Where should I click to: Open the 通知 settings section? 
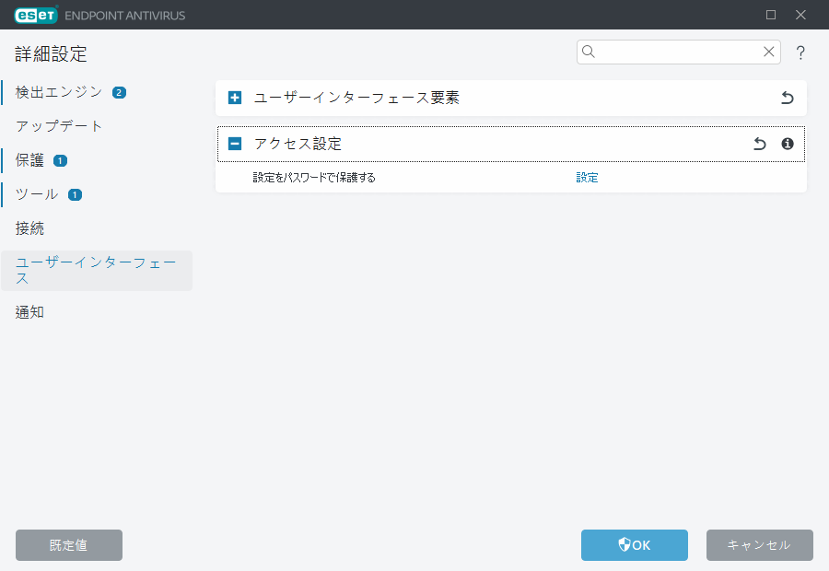tap(29, 311)
